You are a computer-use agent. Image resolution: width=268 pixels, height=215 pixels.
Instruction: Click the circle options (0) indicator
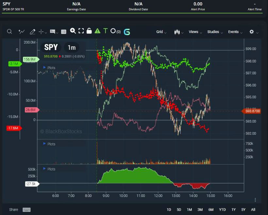(115, 31)
